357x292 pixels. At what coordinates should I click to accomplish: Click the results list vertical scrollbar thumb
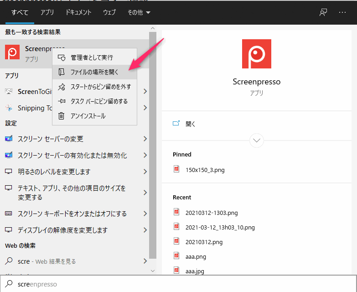click(x=153, y=145)
